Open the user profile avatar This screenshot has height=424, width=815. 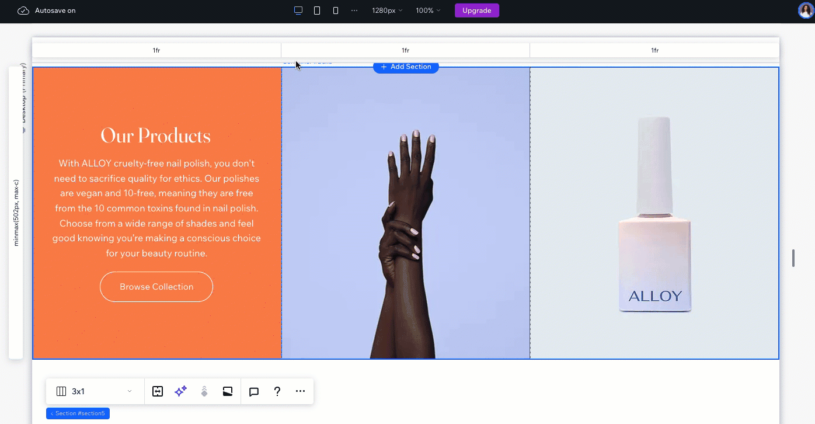click(x=806, y=11)
